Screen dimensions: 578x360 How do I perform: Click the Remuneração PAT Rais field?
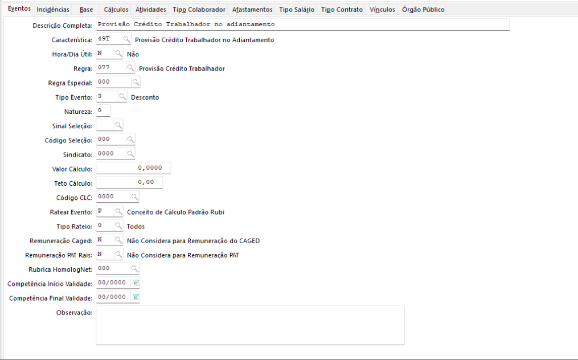(x=105, y=255)
